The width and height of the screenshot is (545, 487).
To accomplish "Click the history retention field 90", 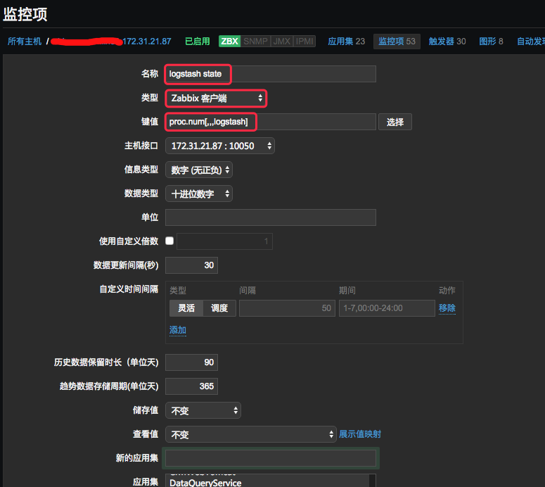I will coord(191,362).
